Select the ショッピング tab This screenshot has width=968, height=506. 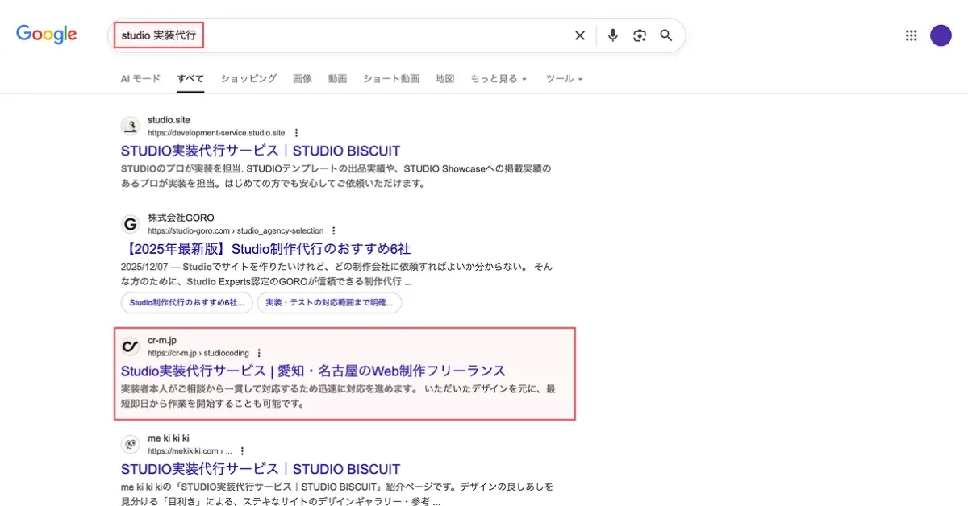[248, 79]
